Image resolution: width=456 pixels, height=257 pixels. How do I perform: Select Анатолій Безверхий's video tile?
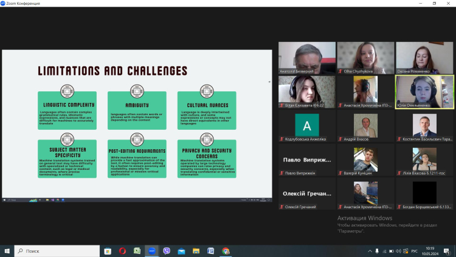tap(306, 57)
